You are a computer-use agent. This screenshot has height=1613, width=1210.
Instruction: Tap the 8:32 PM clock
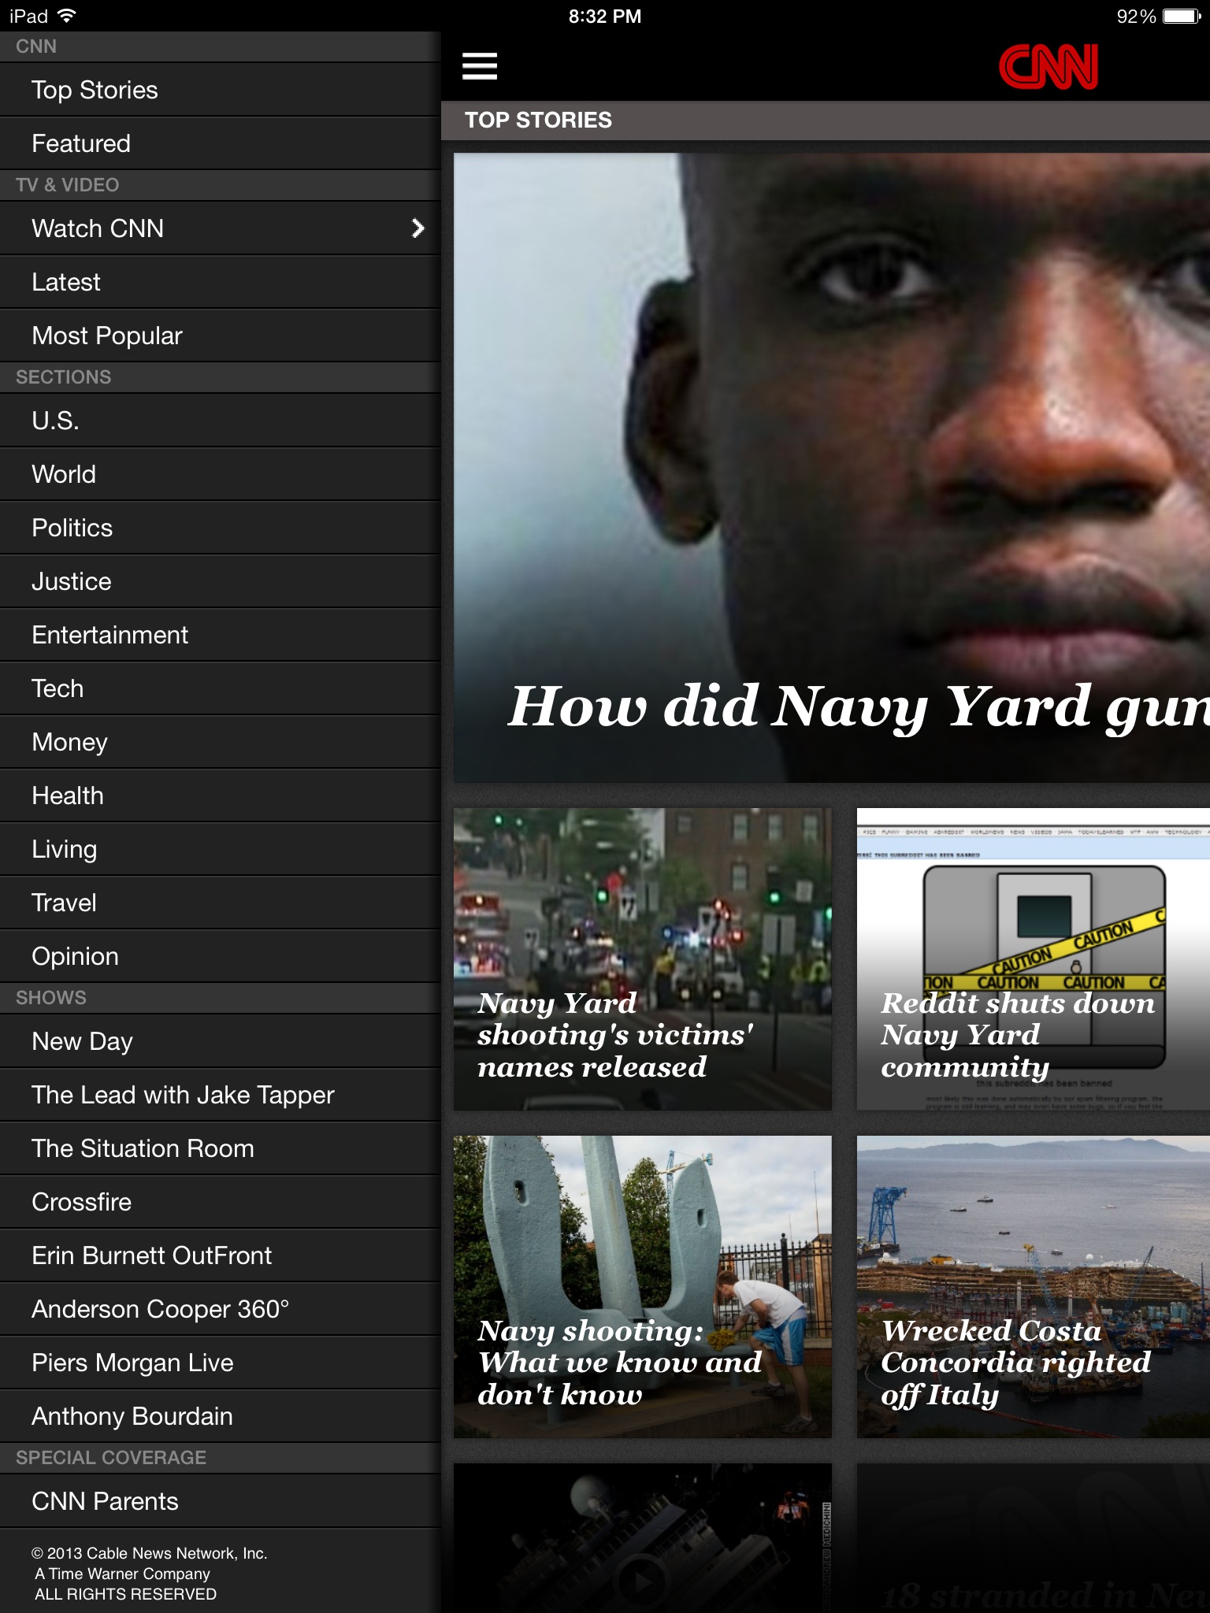[605, 17]
